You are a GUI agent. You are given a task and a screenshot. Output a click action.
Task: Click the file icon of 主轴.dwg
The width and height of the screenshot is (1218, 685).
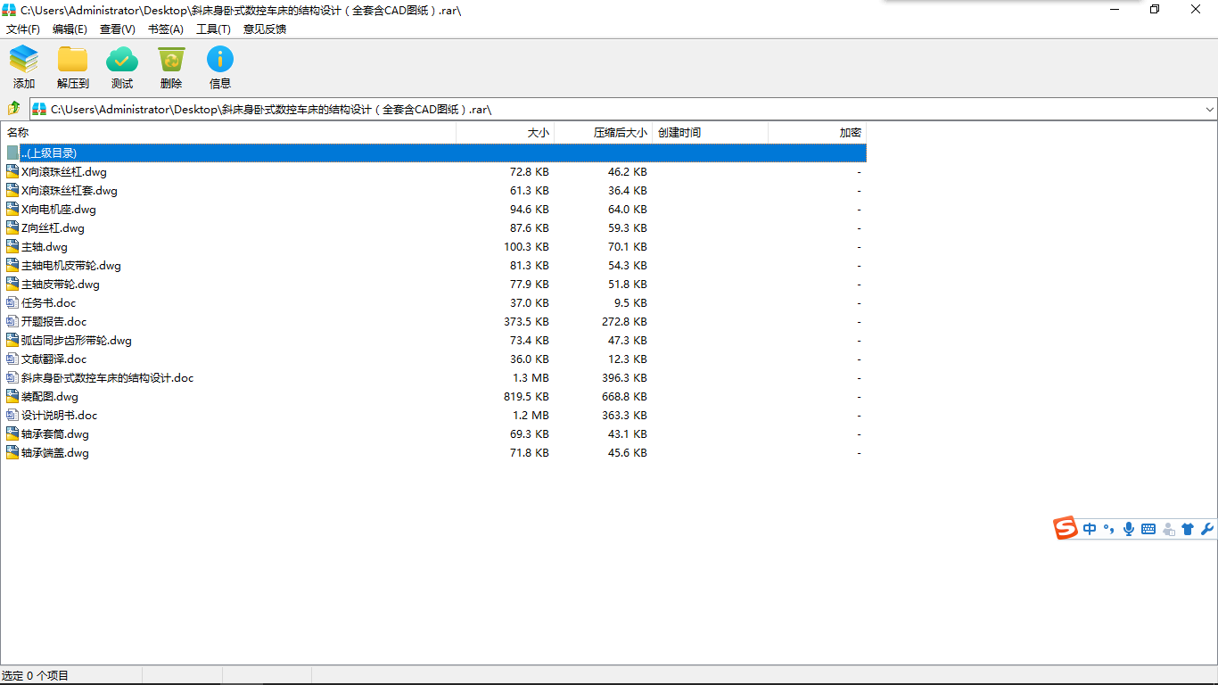click(x=12, y=246)
